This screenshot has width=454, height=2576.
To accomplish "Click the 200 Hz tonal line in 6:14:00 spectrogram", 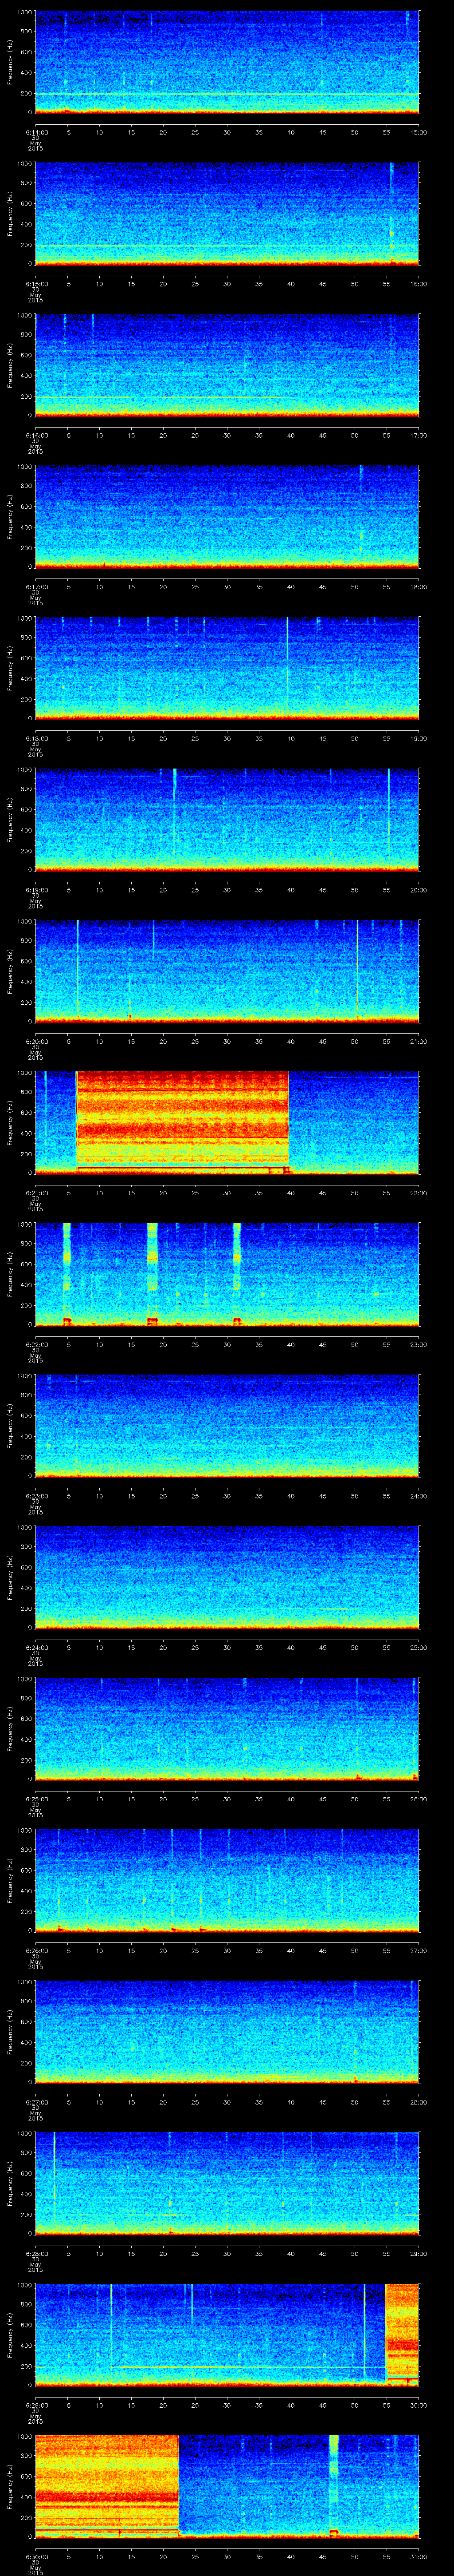I will (227, 94).
